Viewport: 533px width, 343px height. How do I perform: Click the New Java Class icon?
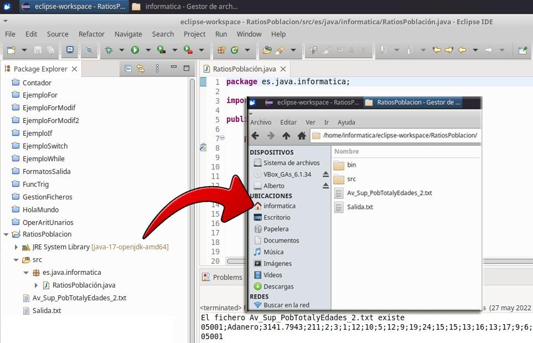(235, 50)
